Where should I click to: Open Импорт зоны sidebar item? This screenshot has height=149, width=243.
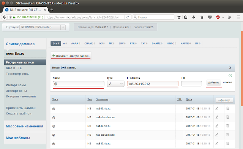(x=16, y=85)
